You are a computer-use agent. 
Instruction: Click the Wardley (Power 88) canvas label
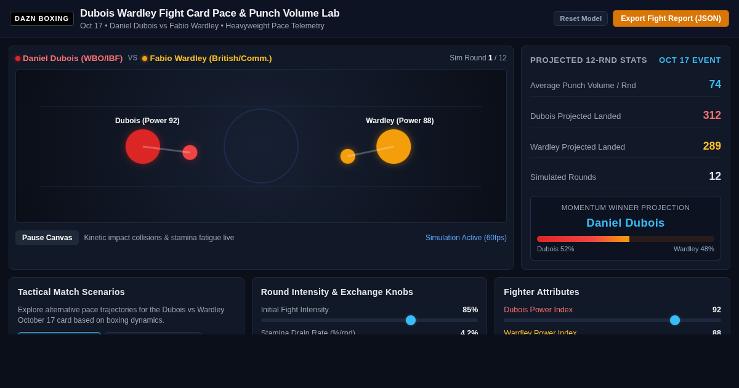[400, 121]
